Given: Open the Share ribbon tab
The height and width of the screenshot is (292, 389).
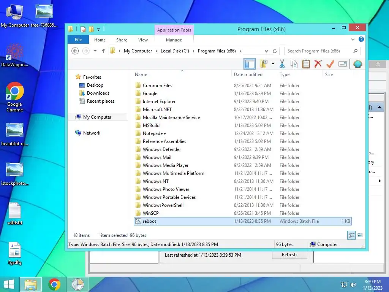Looking at the screenshot, I should coord(122,40).
